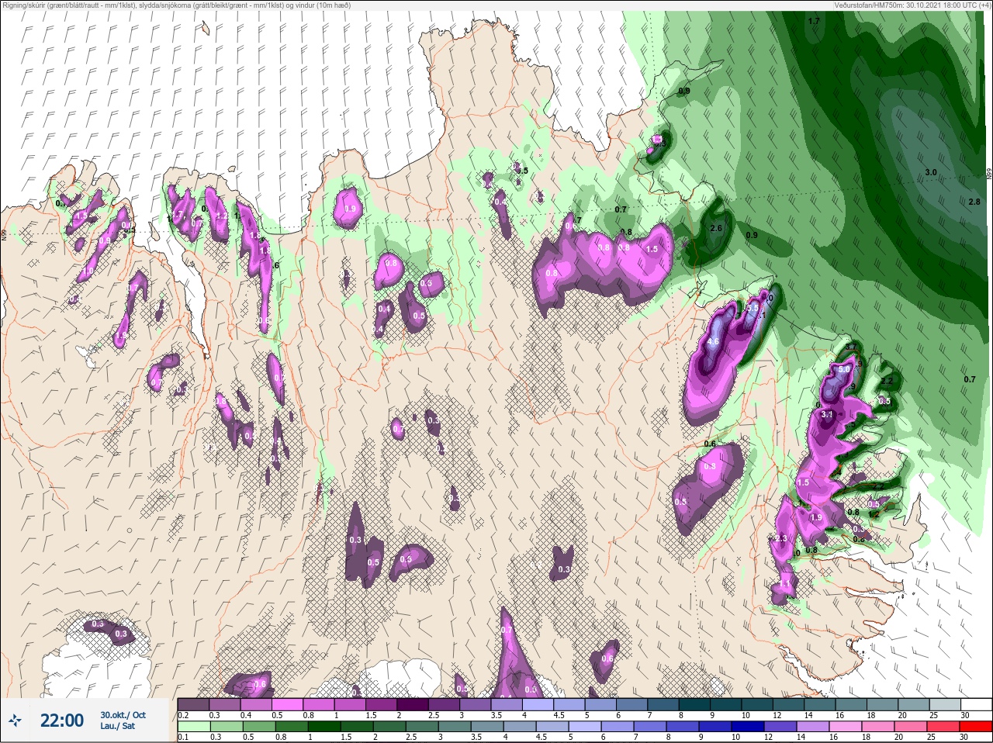Screen dimensions: 993x743
Task: Click the '4.6' snowfall value on the map
Action: click(x=714, y=341)
